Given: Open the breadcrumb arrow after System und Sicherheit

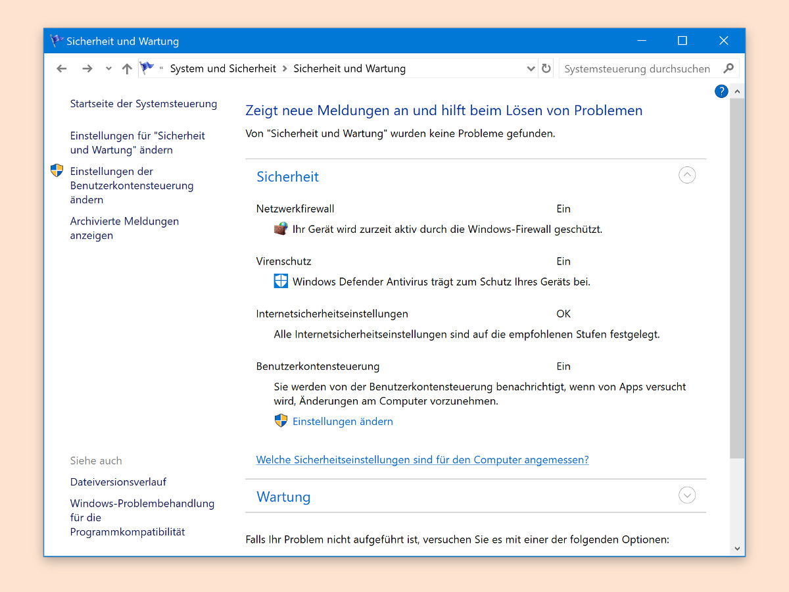Looking at the screenshot, I should click(x=285, y=68).
